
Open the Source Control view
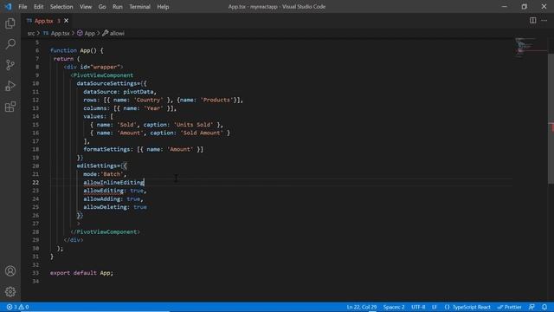[10, 65]
